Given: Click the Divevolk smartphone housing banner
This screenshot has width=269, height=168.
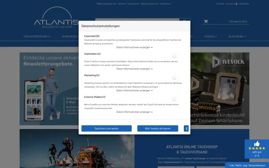Looking at the screenshot, I should coord(220,89).
